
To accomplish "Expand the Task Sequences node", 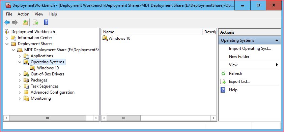I will pyautogui.click(x=20, y=87).
